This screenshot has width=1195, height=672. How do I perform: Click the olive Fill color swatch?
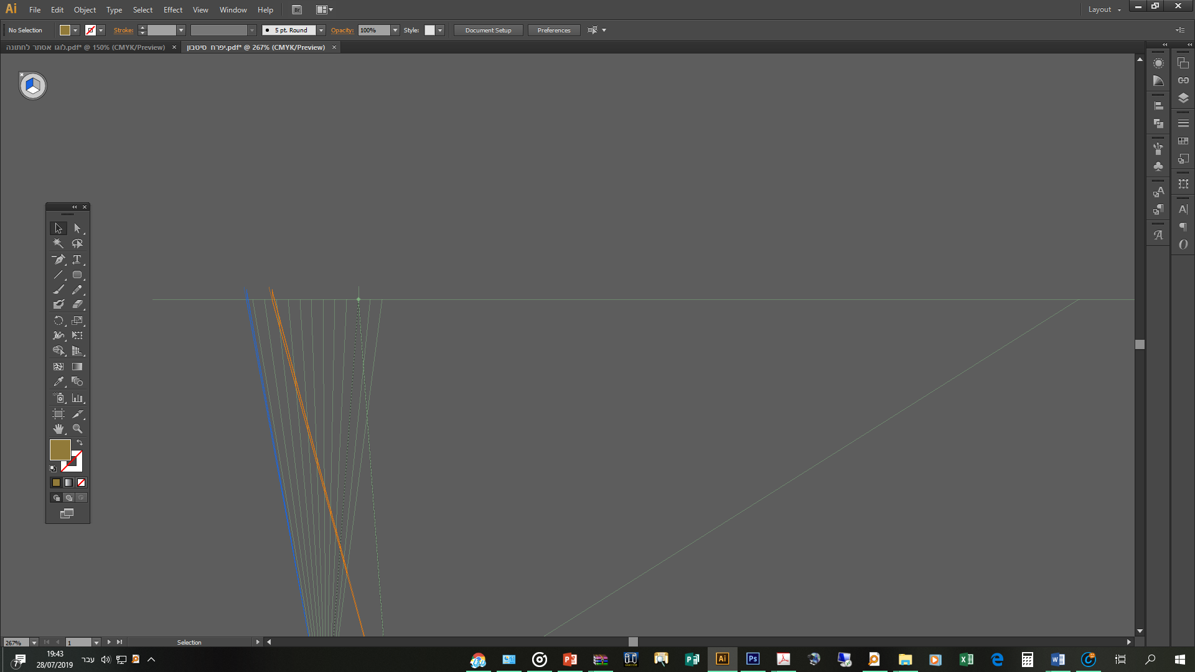pos(60,449)
